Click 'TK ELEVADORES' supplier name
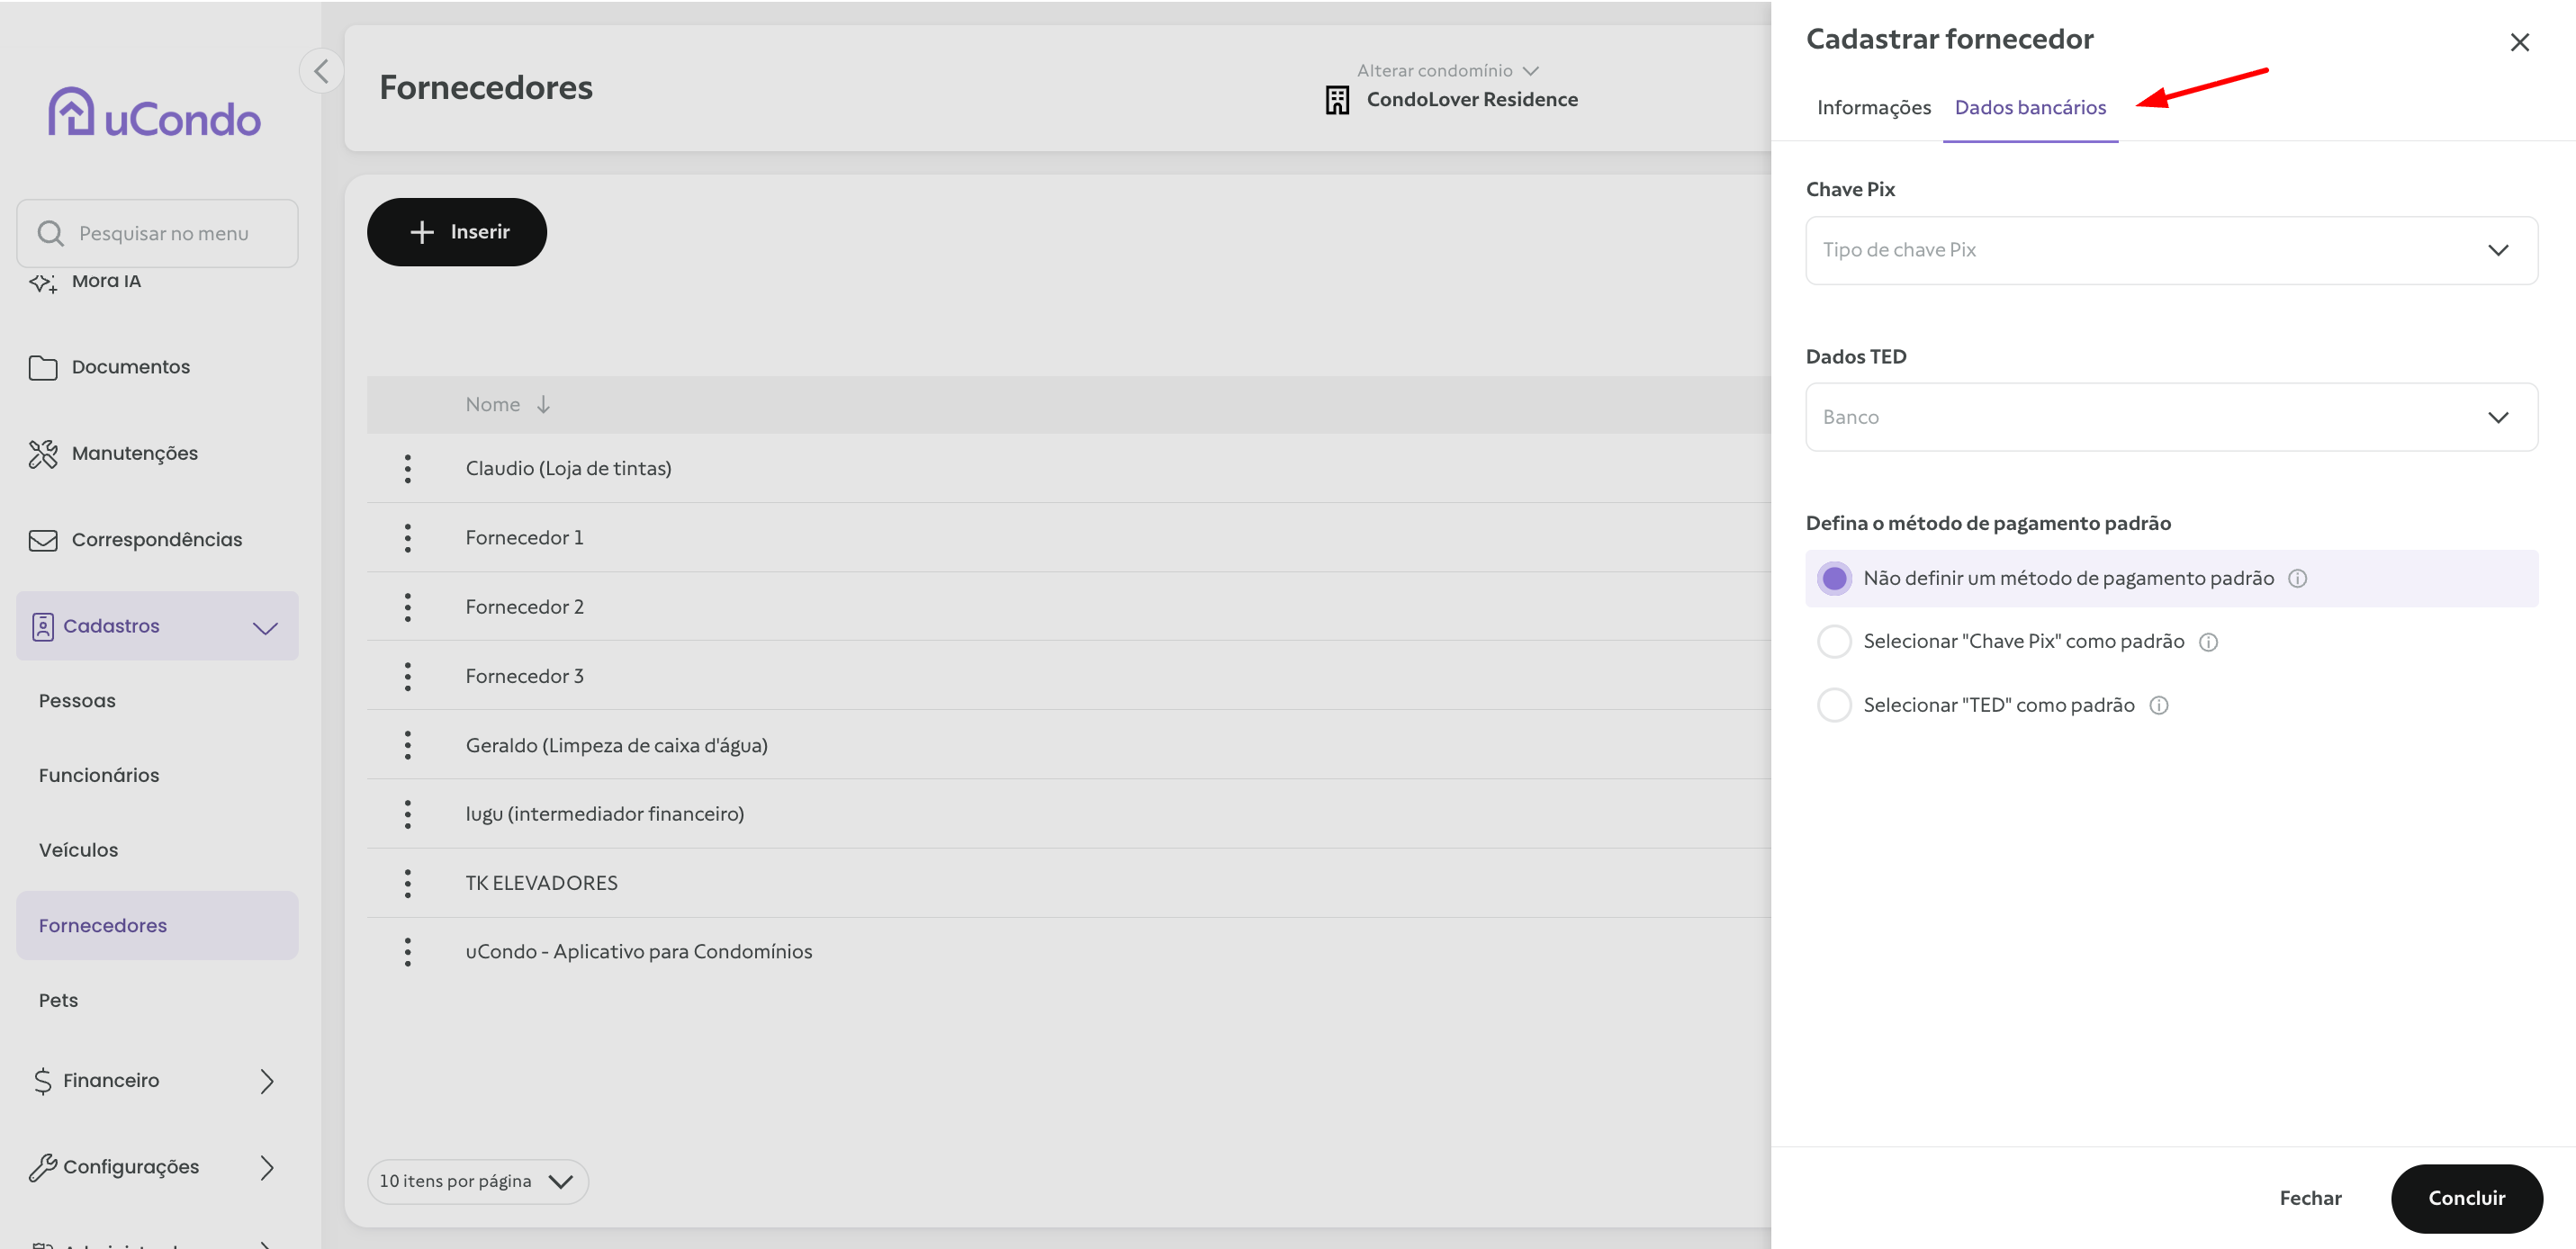The width and height of the screenshot is (2576, 1249). (541, 883)
